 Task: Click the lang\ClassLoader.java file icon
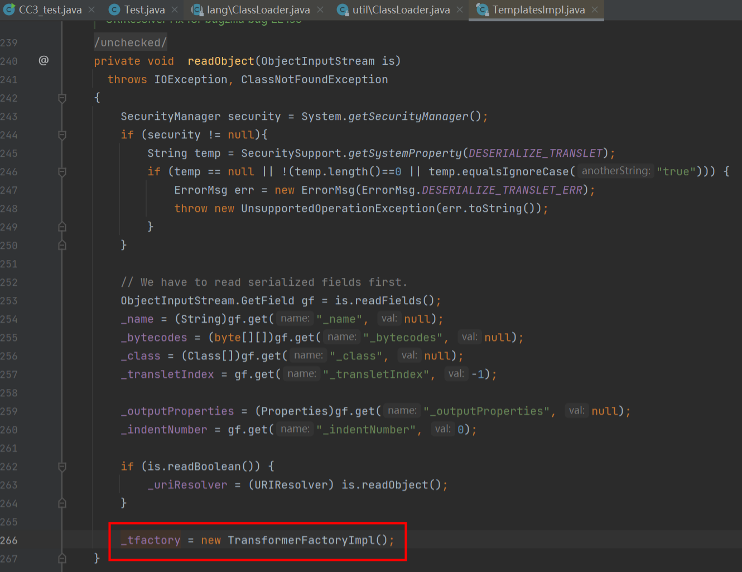pos(197,9)
